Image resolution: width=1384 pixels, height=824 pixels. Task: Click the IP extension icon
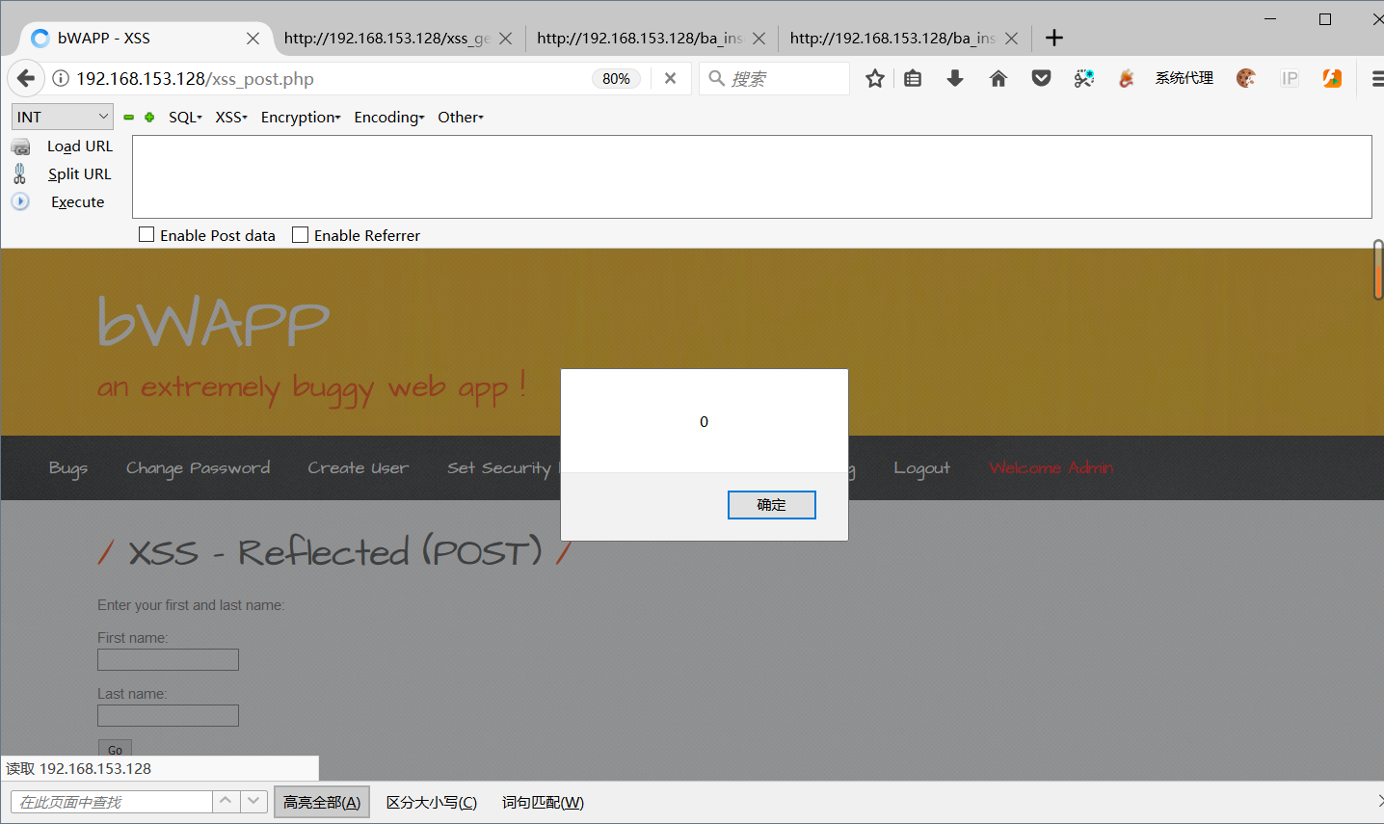tap(1290, 78)
